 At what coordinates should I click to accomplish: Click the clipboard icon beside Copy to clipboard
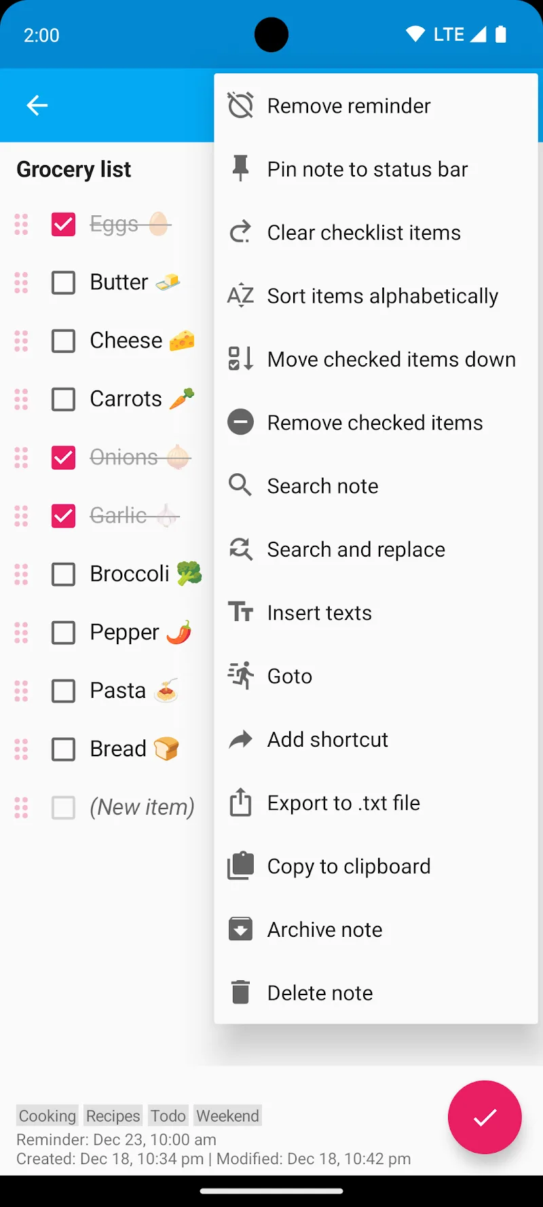click(240, 866)
